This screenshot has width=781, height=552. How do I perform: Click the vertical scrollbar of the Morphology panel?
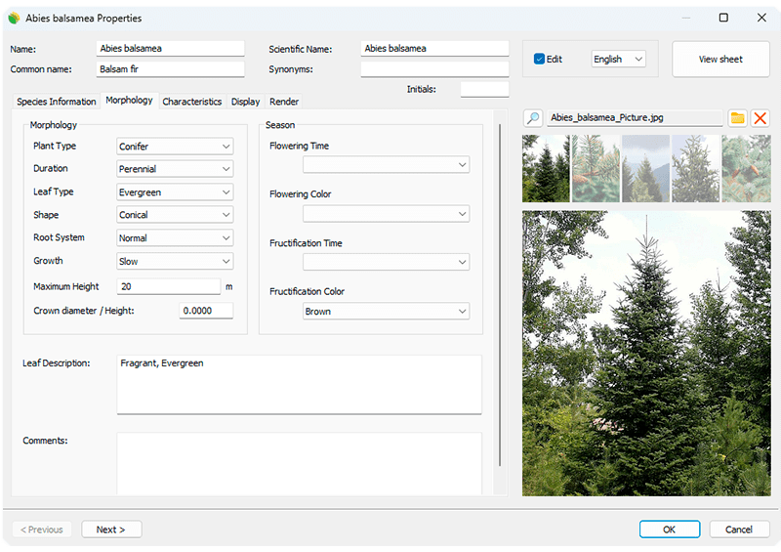[x=500, y=294]
